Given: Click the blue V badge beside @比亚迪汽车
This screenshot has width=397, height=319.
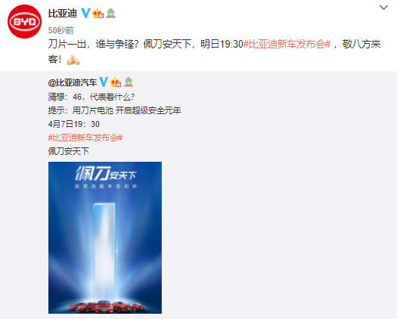Looking at the screenshot, I should 104,82.
